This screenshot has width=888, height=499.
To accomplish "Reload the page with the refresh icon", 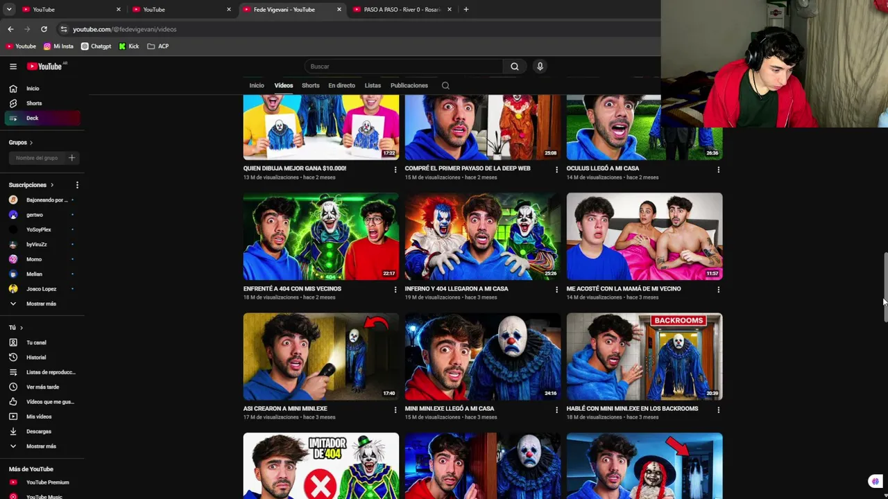I will pyautogui.click(x=44, y=29).
